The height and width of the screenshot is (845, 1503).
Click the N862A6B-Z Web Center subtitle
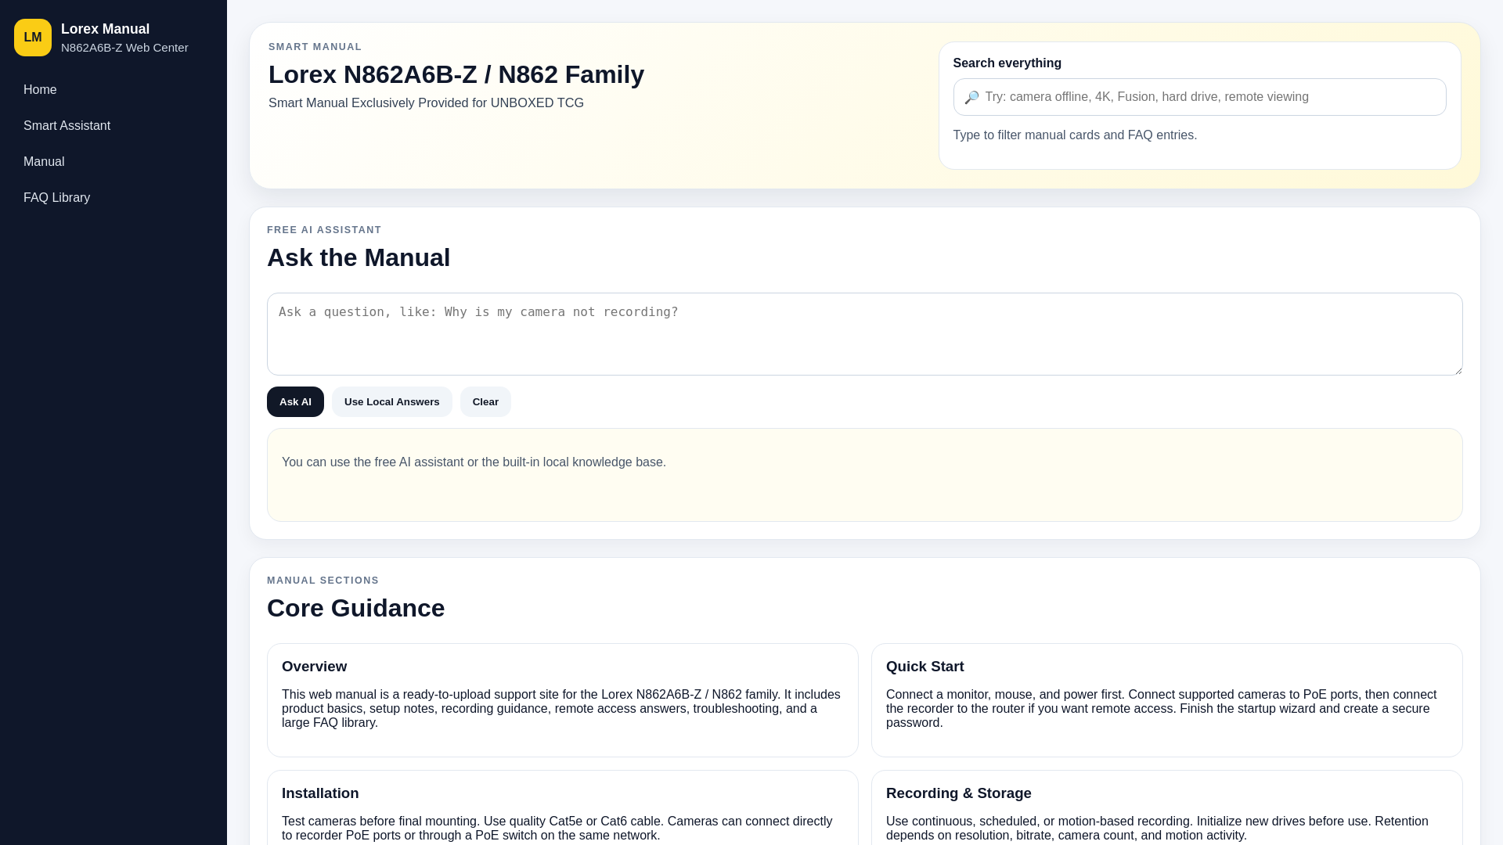[x=124, y=48]
